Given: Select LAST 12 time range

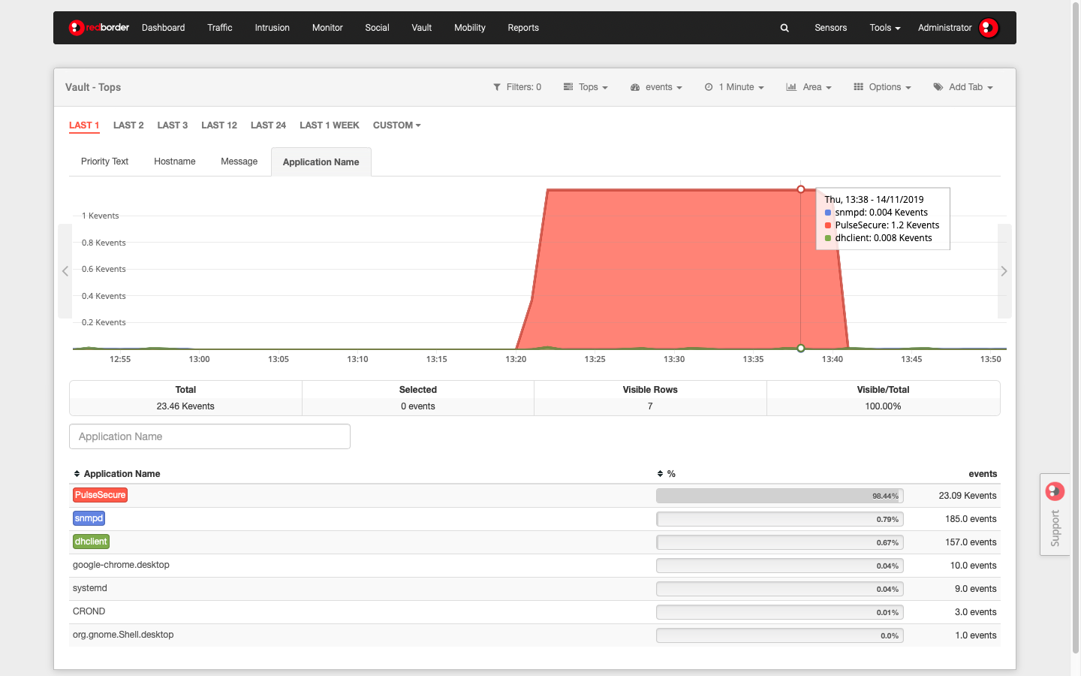Looking at the screenshot, I should coord(219,125).
